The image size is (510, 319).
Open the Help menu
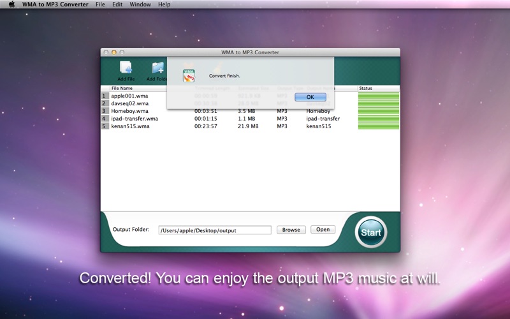coord(164,4)
